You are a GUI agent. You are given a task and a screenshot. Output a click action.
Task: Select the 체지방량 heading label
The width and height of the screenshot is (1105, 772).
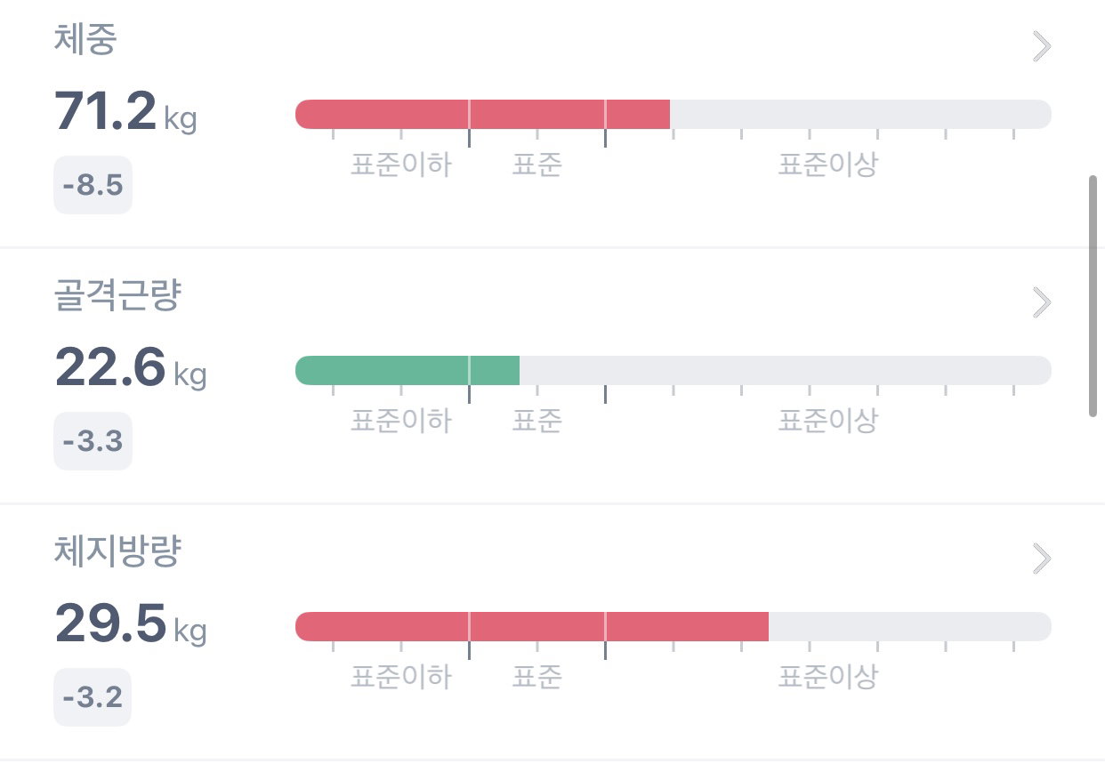click(x=117, y=554)
